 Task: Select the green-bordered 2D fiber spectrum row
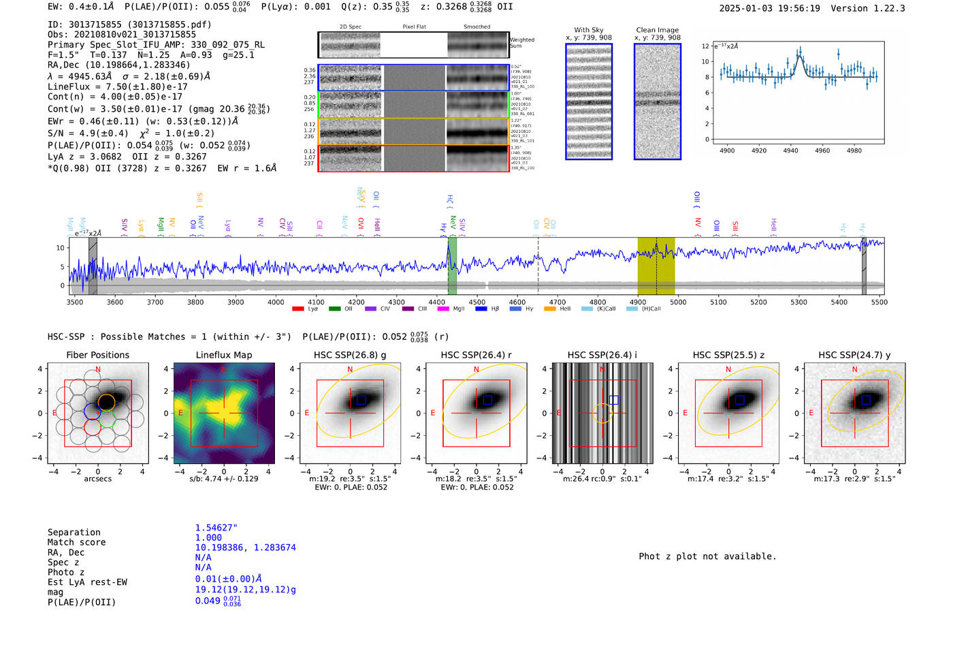(414, 105)
